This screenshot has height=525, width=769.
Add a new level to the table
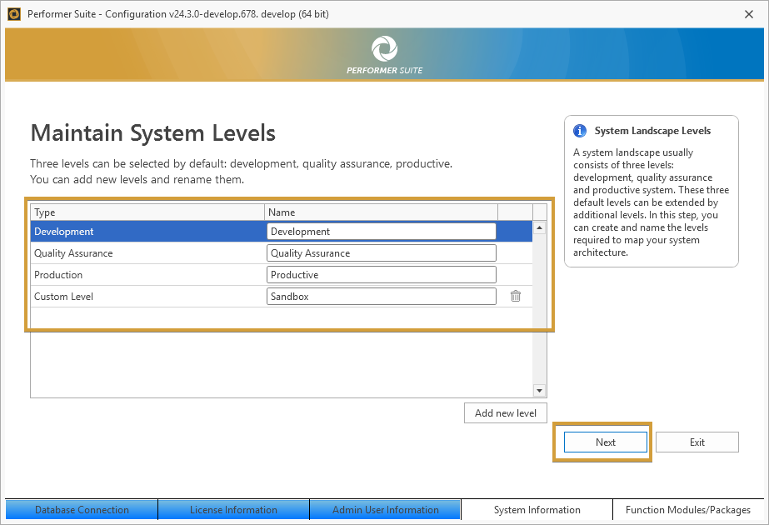(x=505, y=413)
